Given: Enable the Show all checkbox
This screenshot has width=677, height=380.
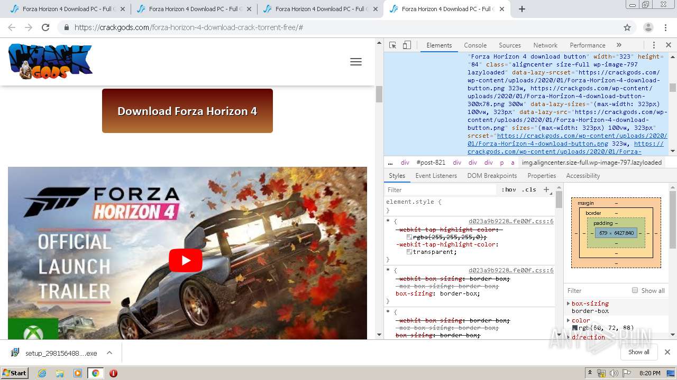Looking at the screenshot, I should click(635, 290).
